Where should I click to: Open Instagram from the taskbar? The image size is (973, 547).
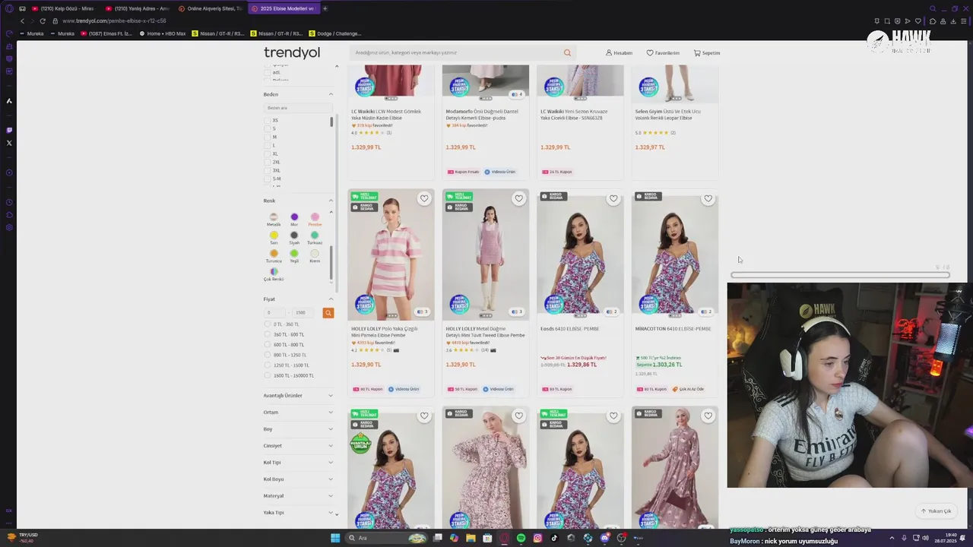(x=537, y=538)
